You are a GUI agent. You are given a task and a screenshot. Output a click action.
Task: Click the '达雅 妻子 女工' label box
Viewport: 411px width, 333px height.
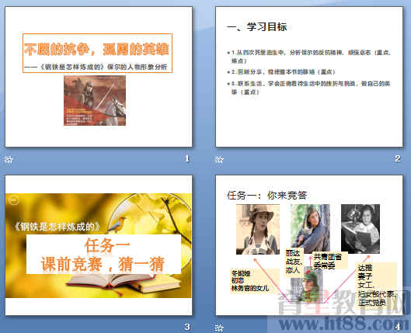tap(377, 285)
